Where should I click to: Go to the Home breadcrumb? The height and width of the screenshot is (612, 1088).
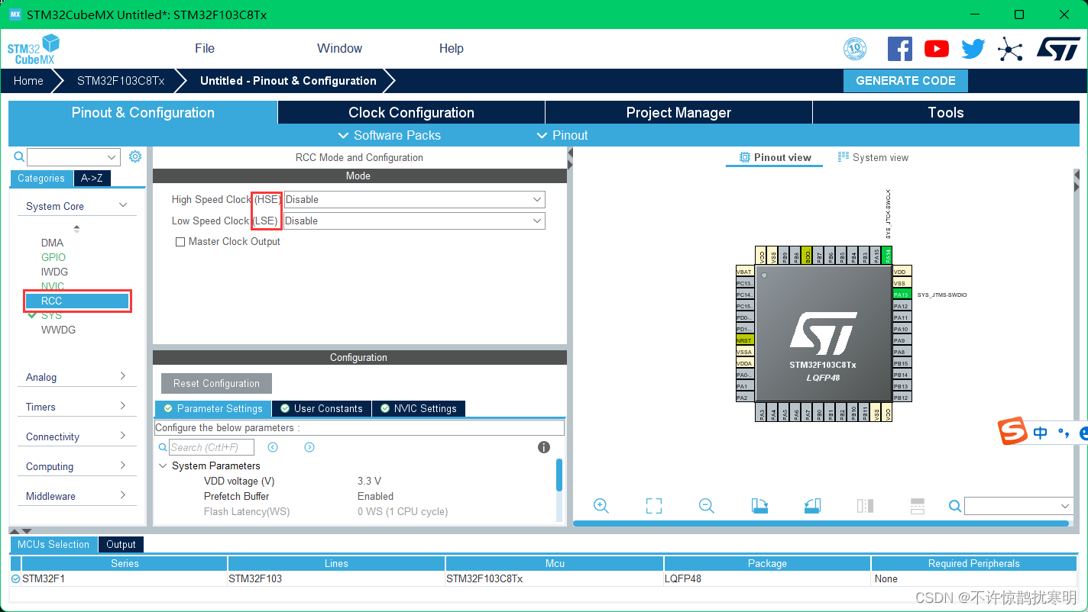coord(28,81)
